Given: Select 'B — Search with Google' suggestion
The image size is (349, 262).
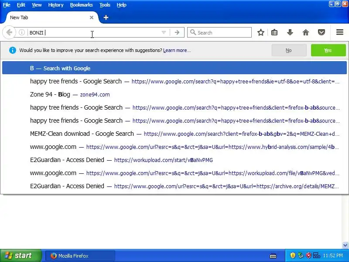Looking at the screenshot, I should click(x=174, y=68).
